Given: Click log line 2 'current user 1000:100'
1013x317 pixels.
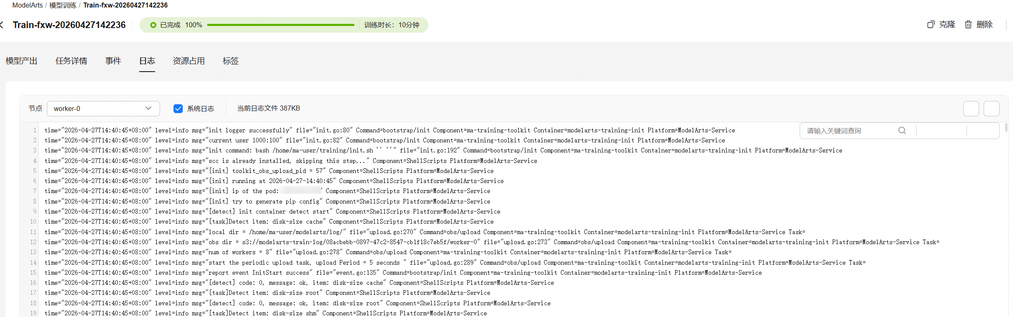Looking at the screenshot, I should (385, 140).
